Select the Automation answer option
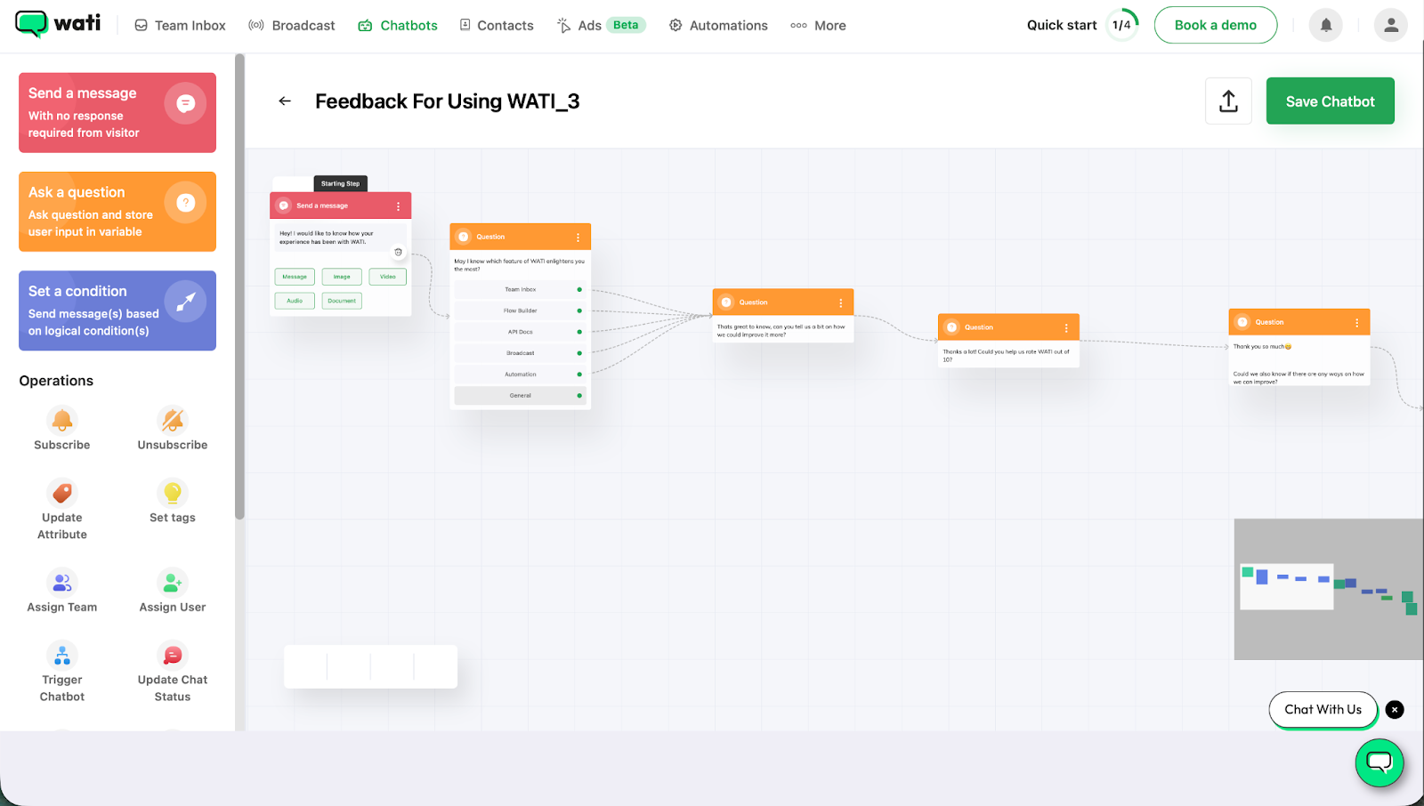 tap(521, 375)
